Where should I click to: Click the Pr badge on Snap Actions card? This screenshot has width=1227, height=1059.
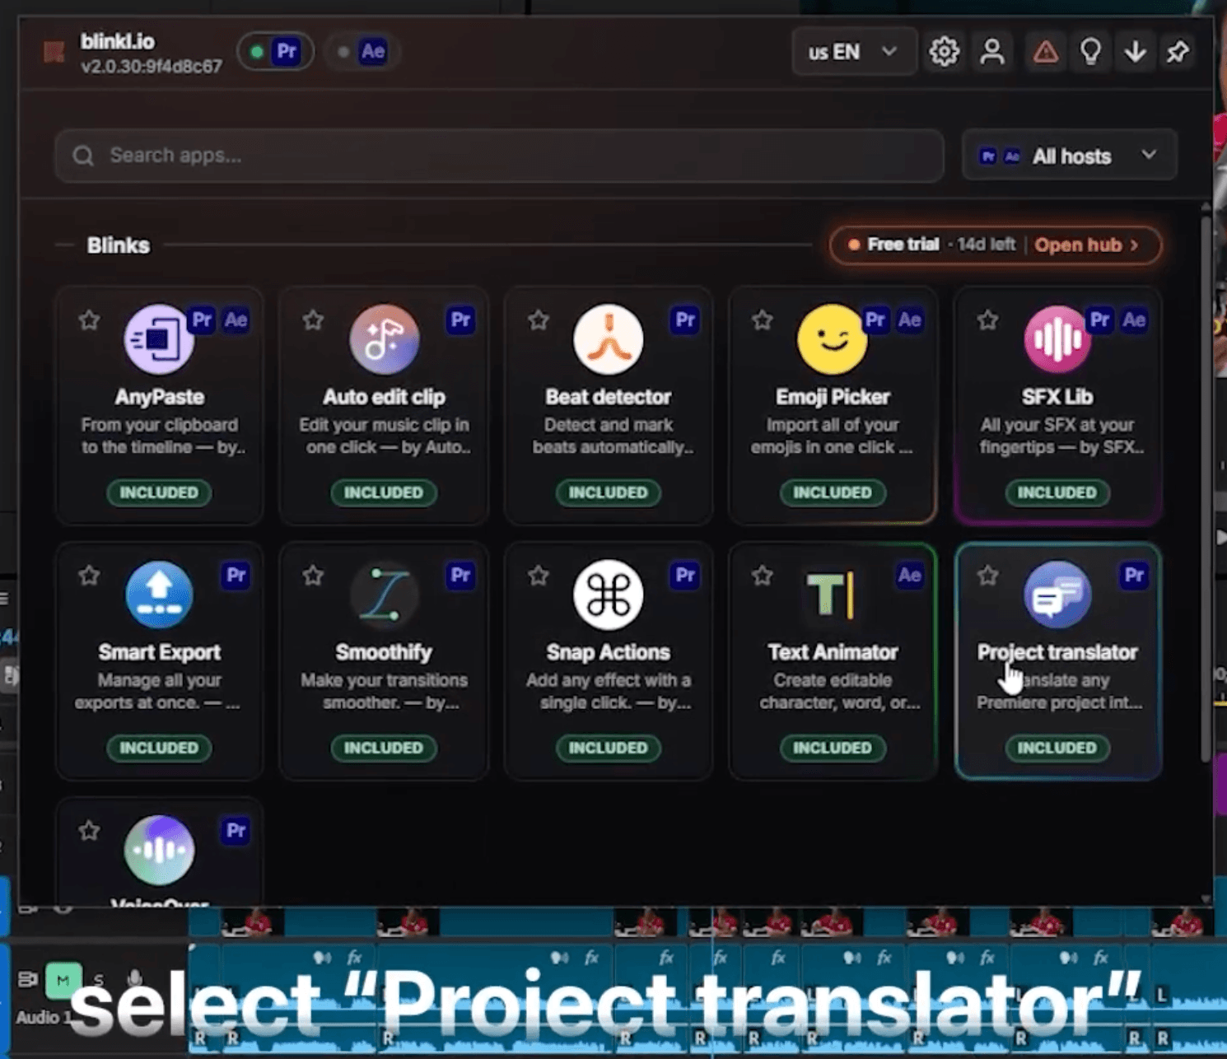(x=685, y=575)
